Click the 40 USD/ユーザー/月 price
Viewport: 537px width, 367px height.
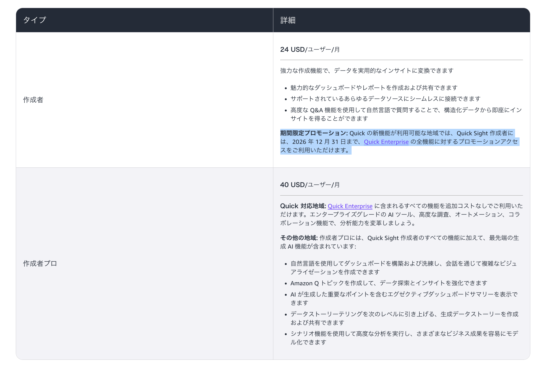point(310,185)
